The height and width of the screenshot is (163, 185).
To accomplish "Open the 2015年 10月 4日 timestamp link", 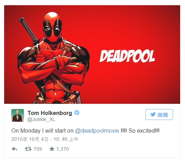I will pyautogui.click(x=45, y=139).
